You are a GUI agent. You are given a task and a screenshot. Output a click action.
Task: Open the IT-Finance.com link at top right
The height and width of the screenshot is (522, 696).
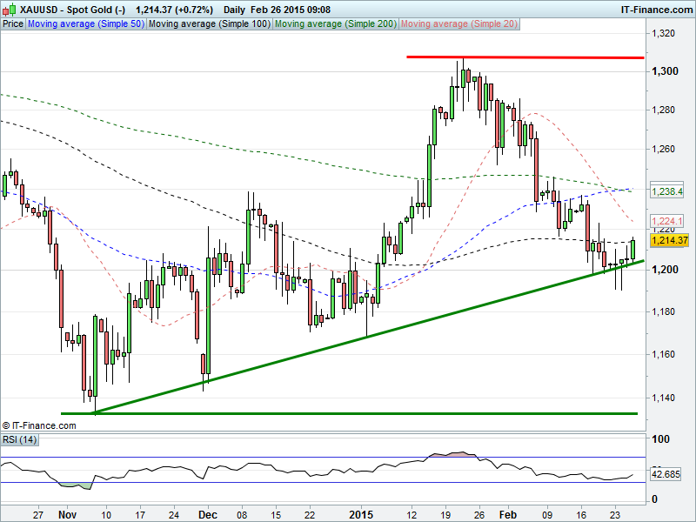tap(655, 10)
